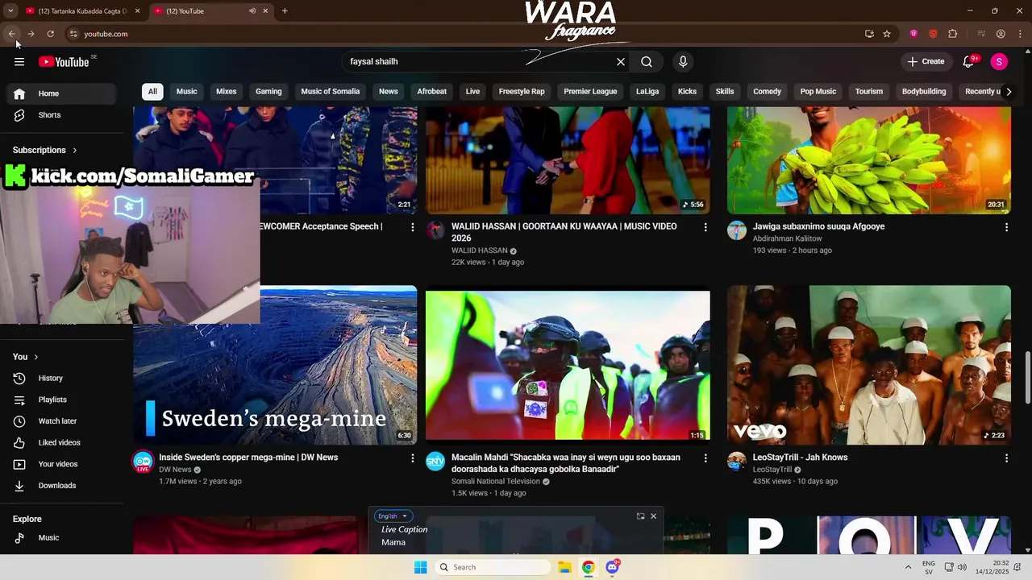Click the DW News channel avatar
This screenshot has width=1032, height=580.
point(143,461)
